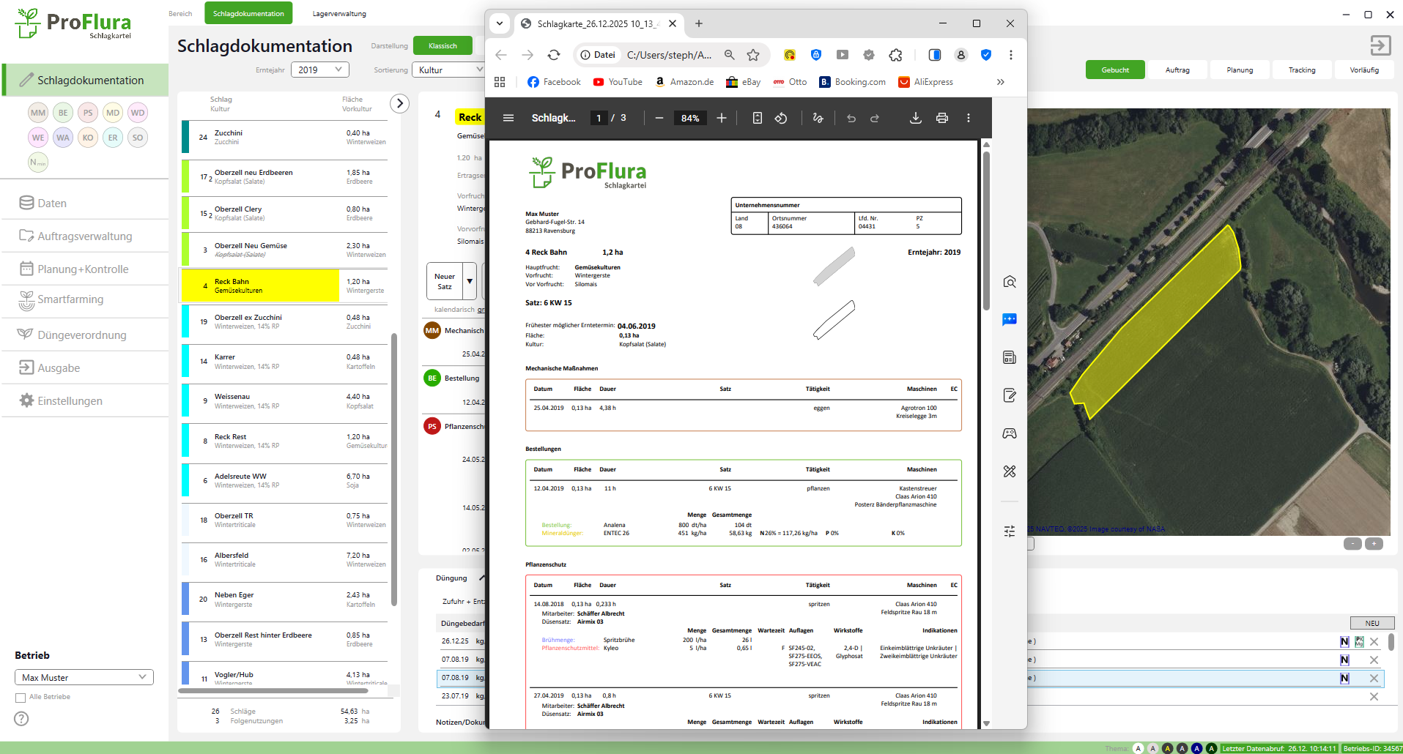This screenshot has height=754, width=1403.
Task: Rotate the PDF page
Action: 781,118
